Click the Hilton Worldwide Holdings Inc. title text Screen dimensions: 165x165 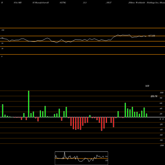pos(144,3)
